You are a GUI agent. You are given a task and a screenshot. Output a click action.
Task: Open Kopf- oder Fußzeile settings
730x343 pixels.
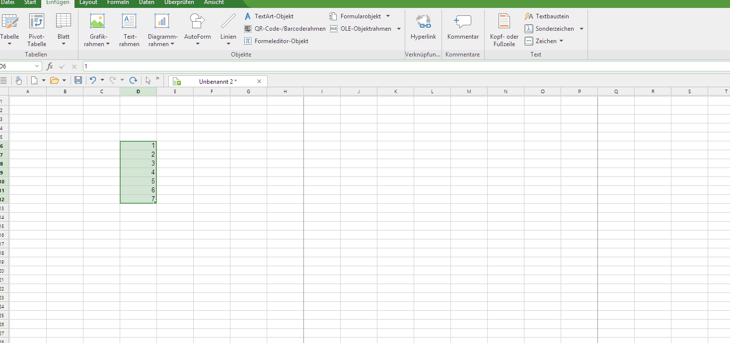(x=504, y=29)
